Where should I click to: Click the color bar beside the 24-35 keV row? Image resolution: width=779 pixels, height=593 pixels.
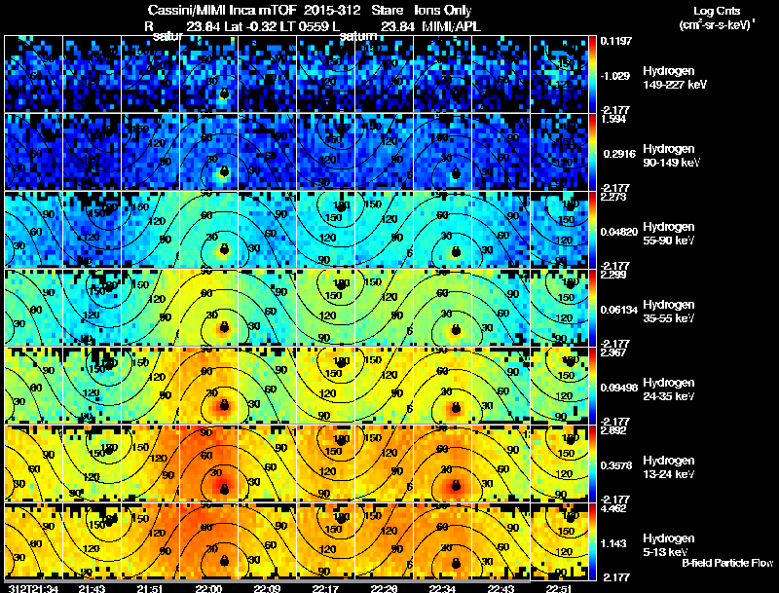(592, 386)
